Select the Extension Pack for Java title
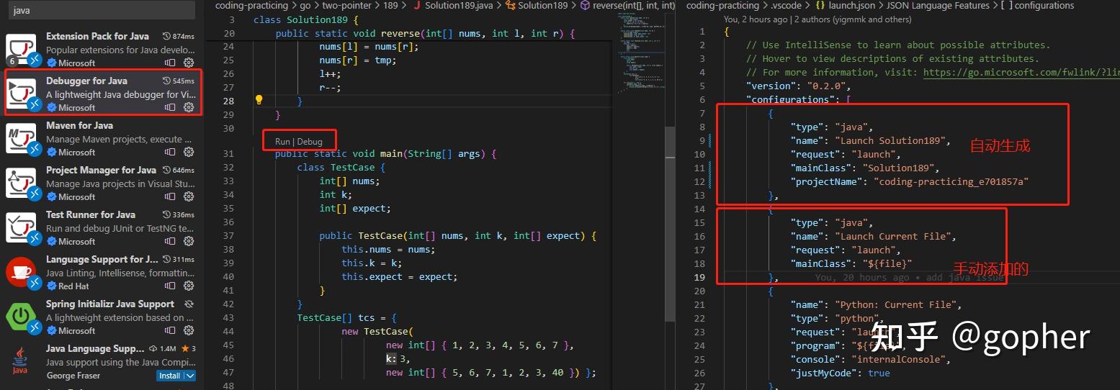The height and width of the screenshot is (390, 1120). point(97,36)
